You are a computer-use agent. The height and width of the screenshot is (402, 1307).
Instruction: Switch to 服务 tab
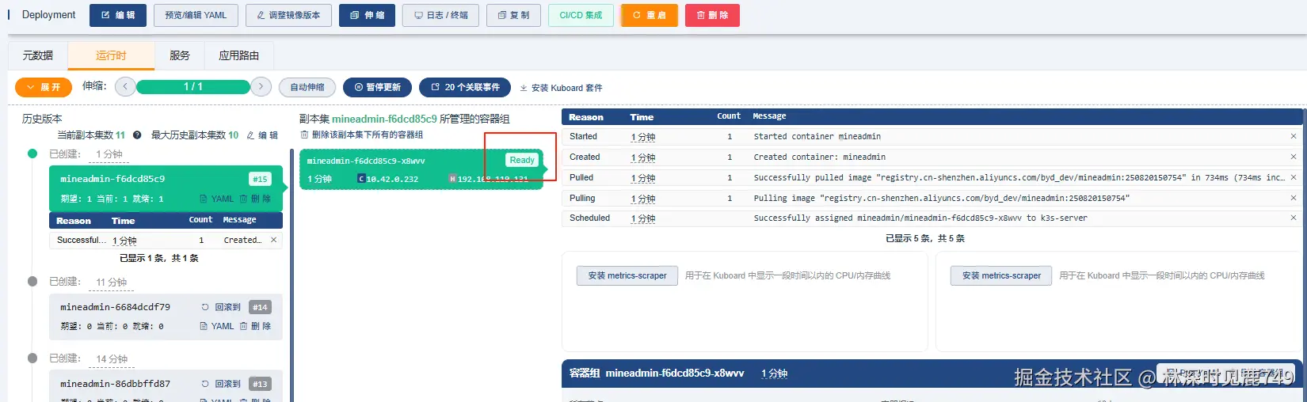tap(180, 55)
